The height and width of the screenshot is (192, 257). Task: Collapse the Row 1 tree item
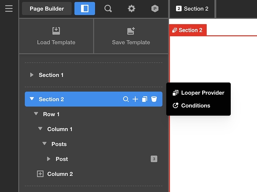tap(36, 114)
